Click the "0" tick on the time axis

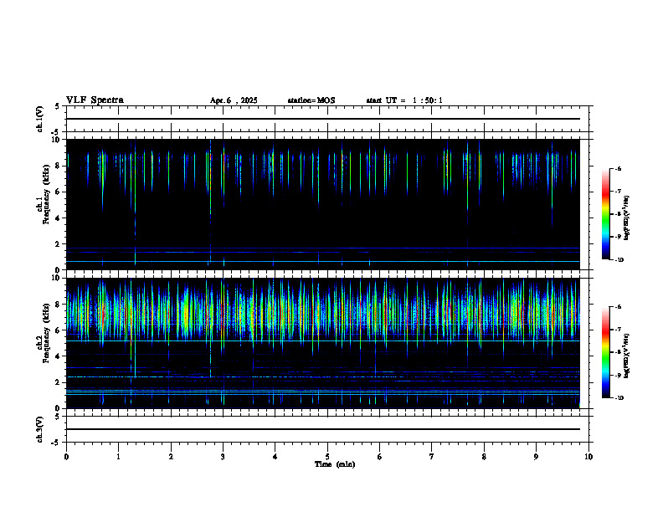click(x=66, y=457)
